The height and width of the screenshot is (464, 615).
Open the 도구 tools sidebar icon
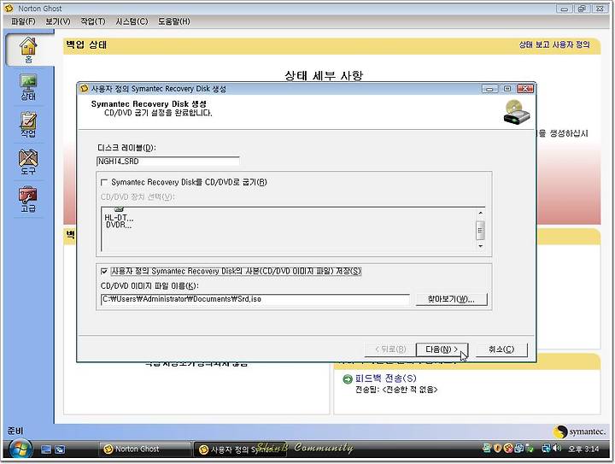pyautogui.click(x=28, y=162)
